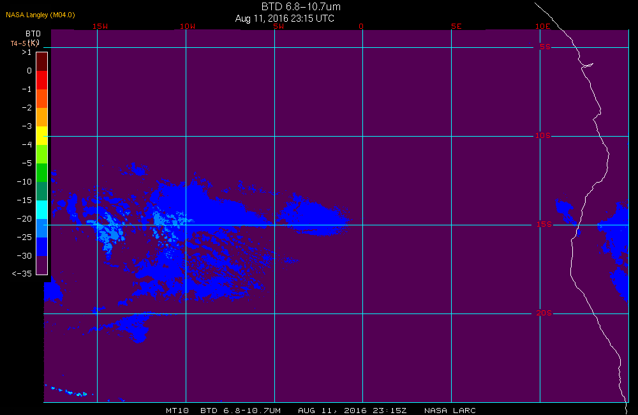Click the 'BTD' legend heading
The height and width of the screenshot is (415, 638).
[33, 34]
